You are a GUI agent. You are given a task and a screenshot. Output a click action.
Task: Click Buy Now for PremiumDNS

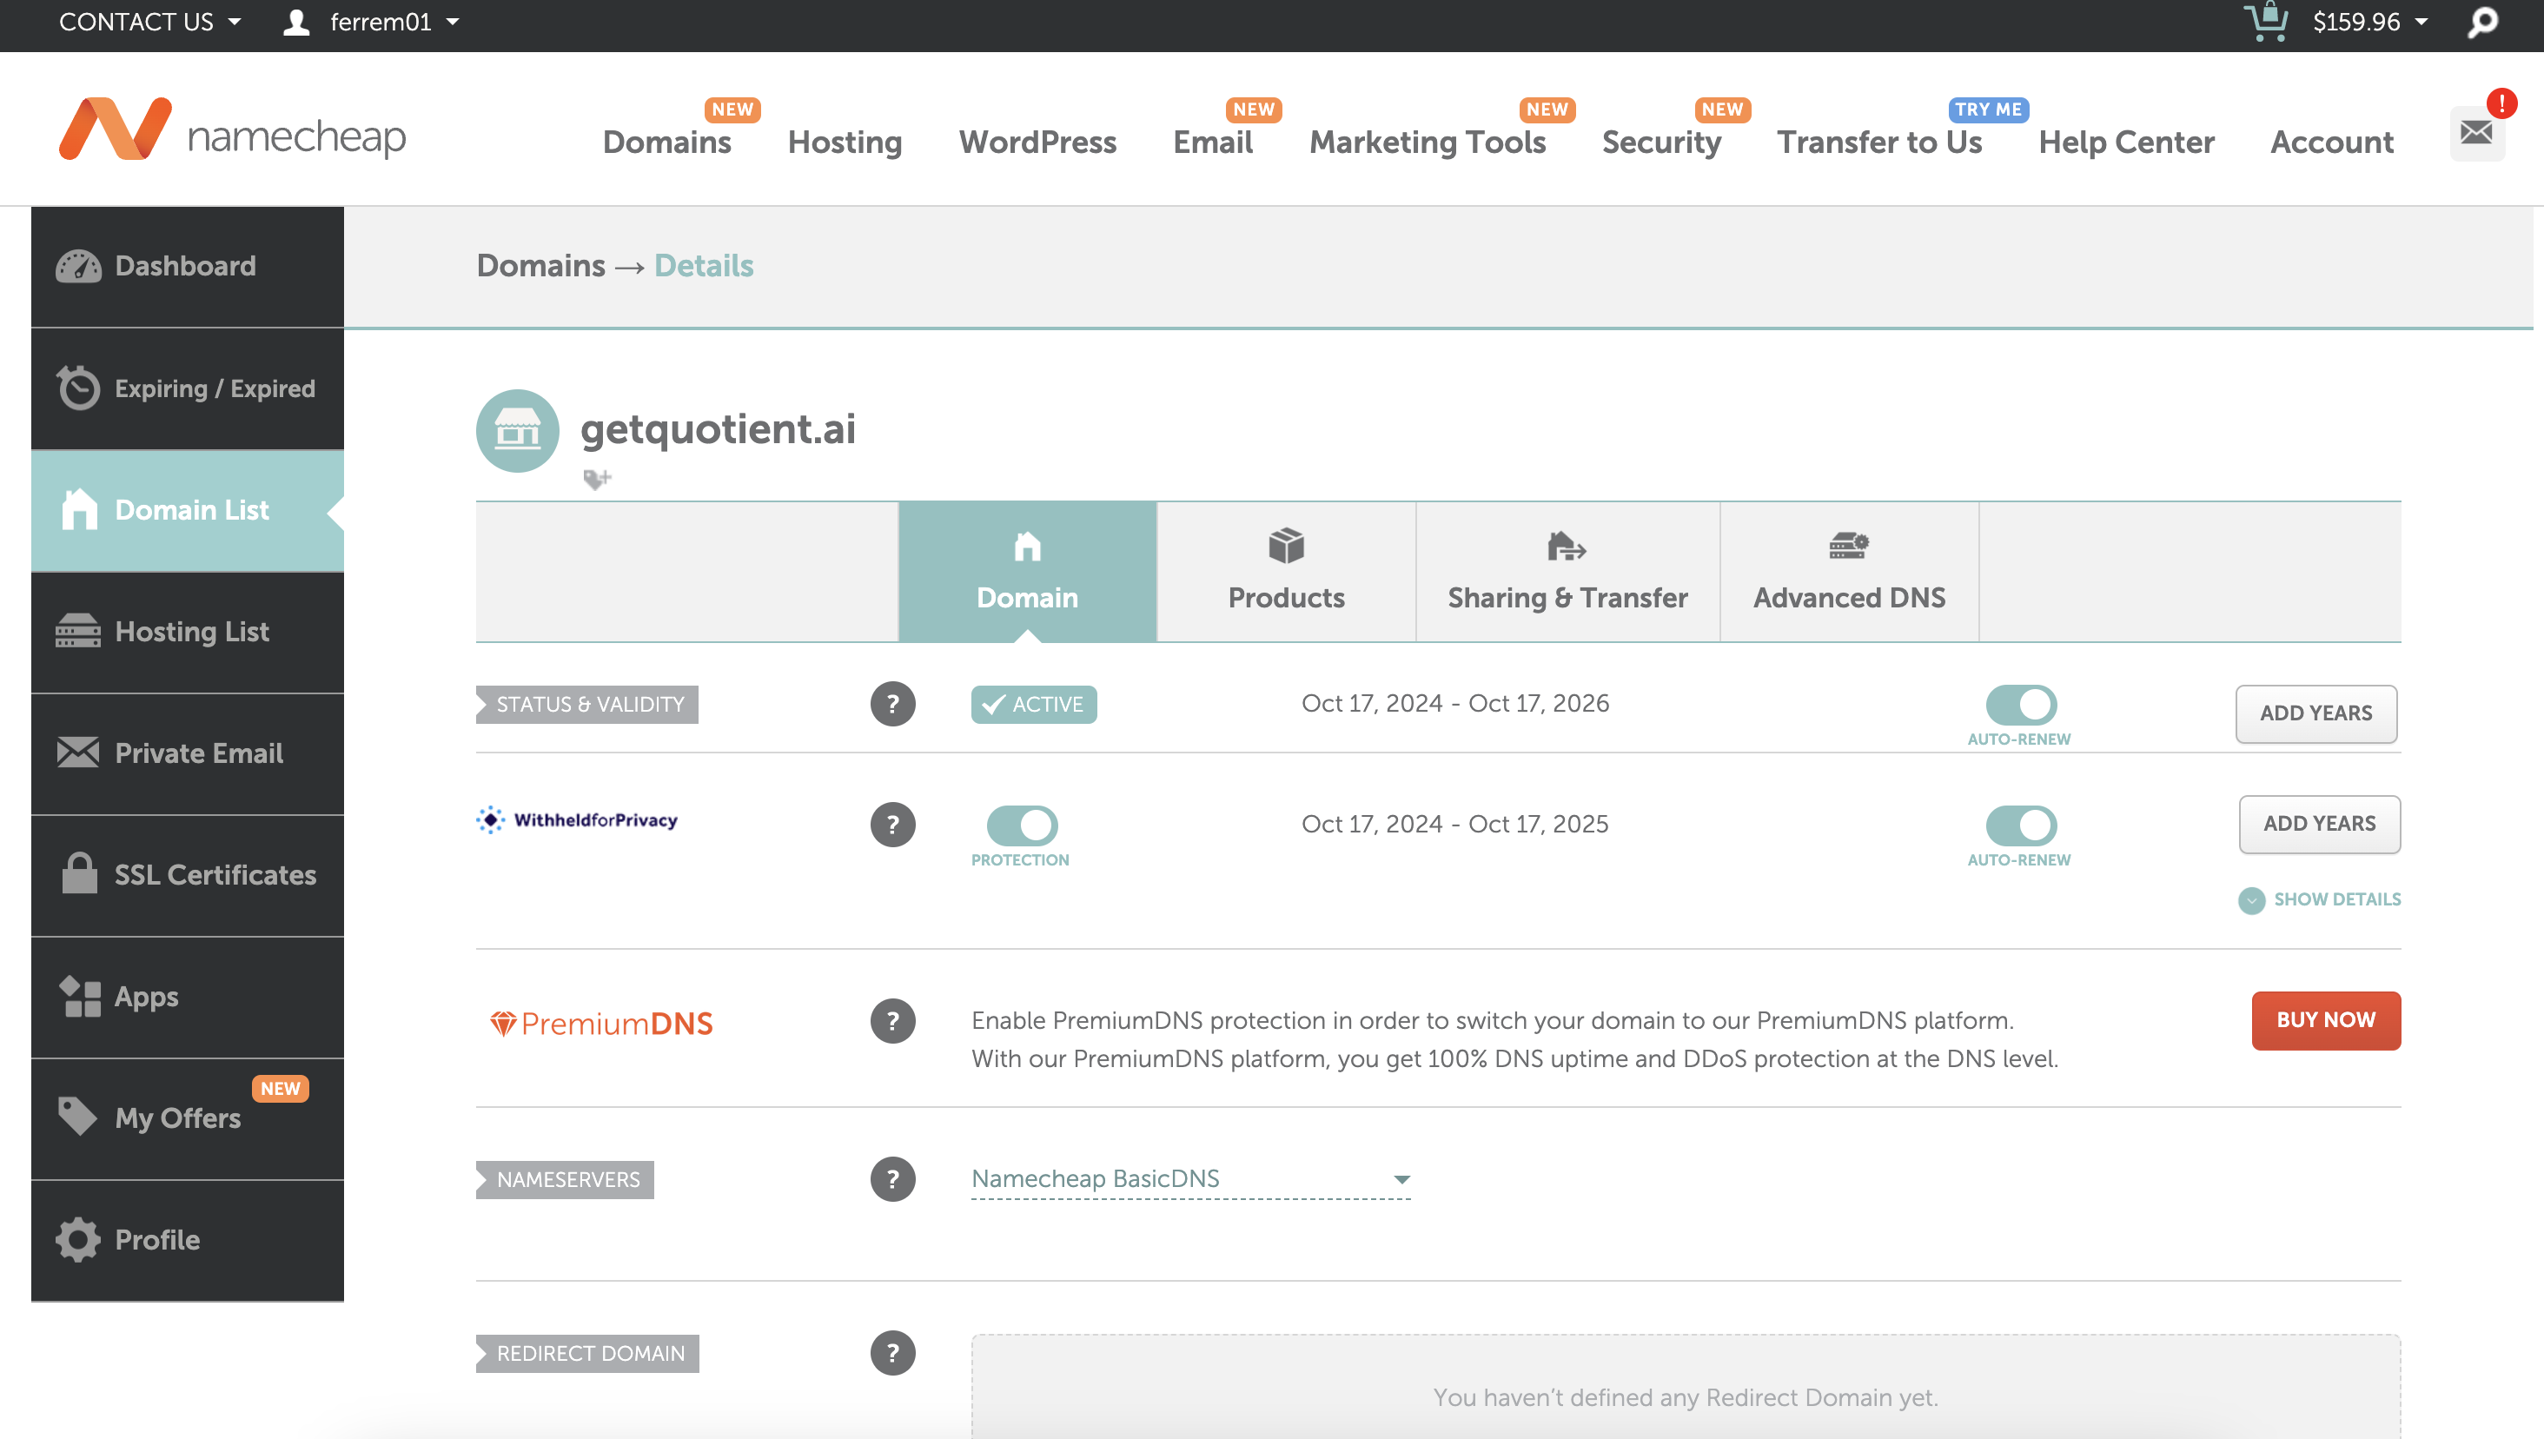2325,1020
